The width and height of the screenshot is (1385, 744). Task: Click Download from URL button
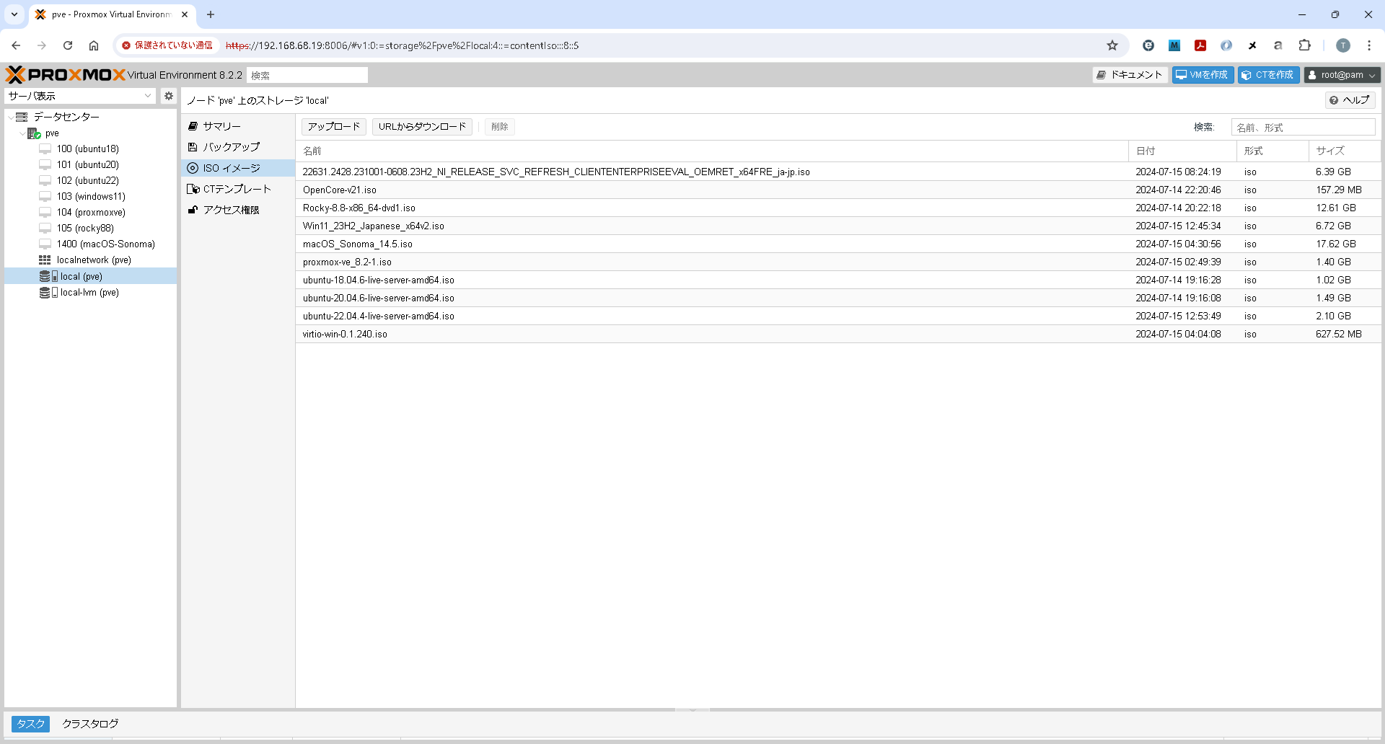[x=423, y=127]
